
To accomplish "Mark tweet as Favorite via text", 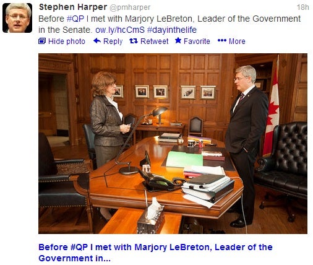I will [197, 41].
